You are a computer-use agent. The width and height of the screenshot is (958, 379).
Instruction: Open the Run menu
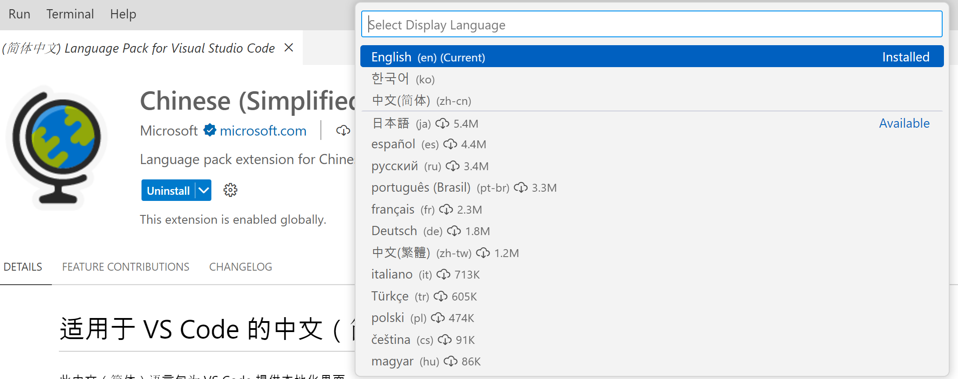coord(19,14)
